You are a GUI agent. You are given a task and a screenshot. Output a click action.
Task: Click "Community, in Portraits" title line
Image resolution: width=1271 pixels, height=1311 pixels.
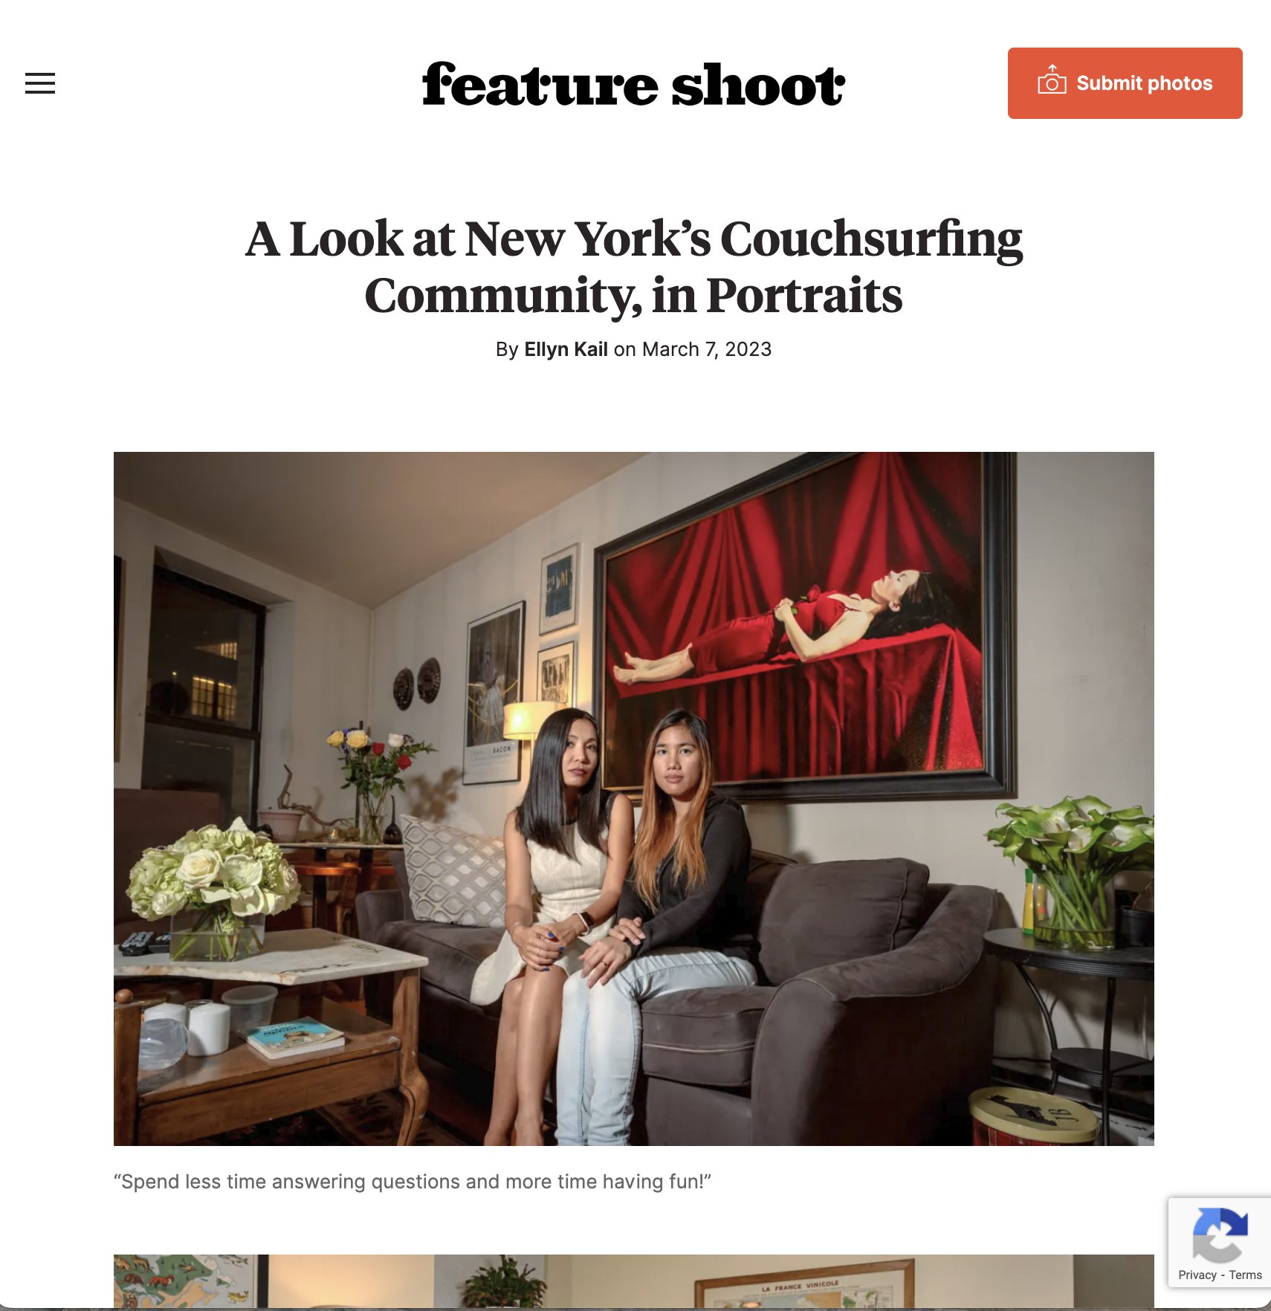(x=634, y=296)
